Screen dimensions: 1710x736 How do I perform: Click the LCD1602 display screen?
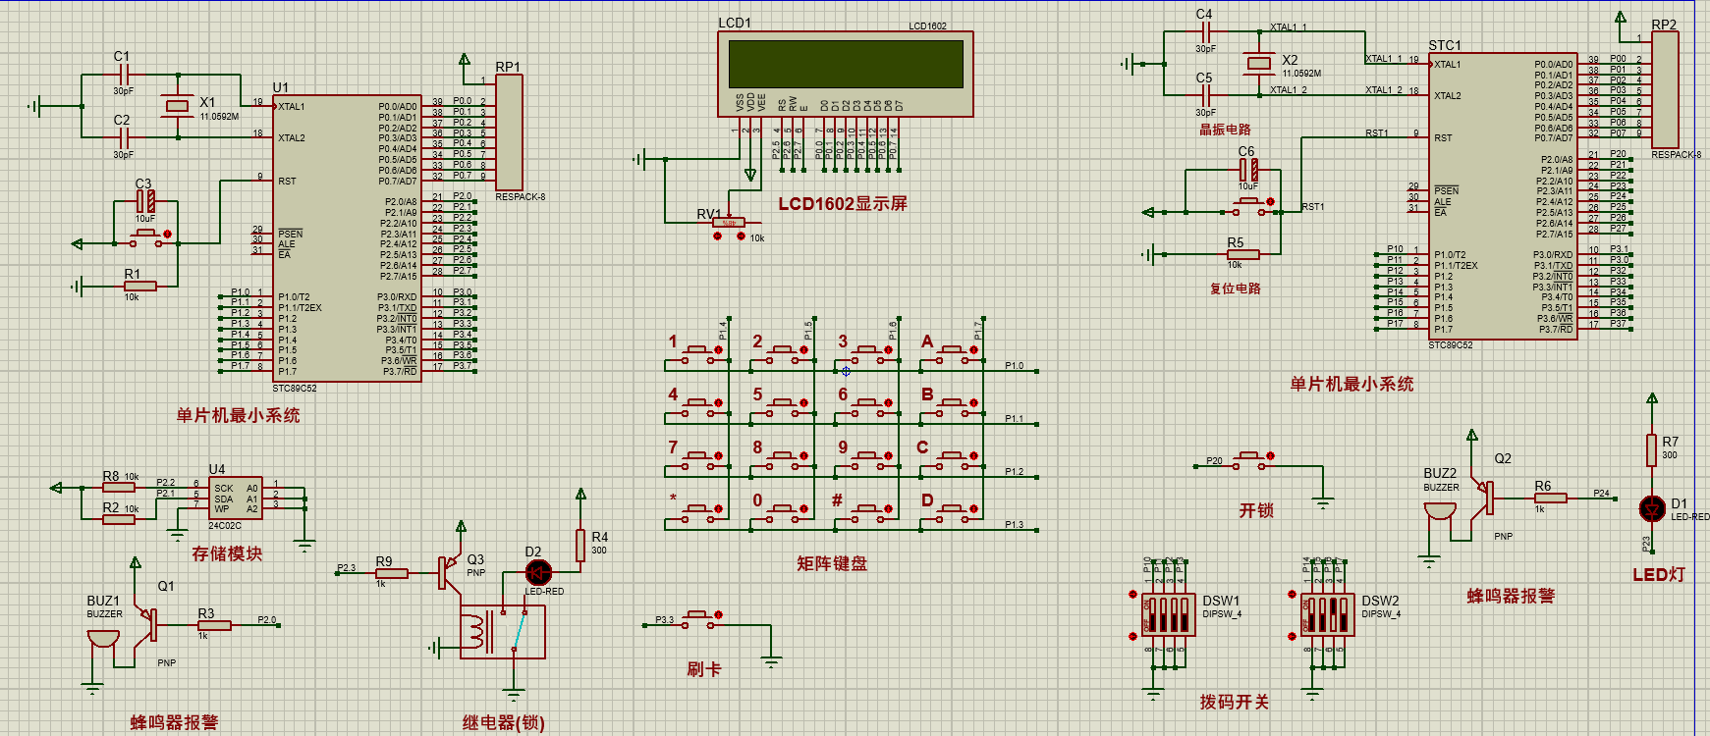[x=846, y=64]
